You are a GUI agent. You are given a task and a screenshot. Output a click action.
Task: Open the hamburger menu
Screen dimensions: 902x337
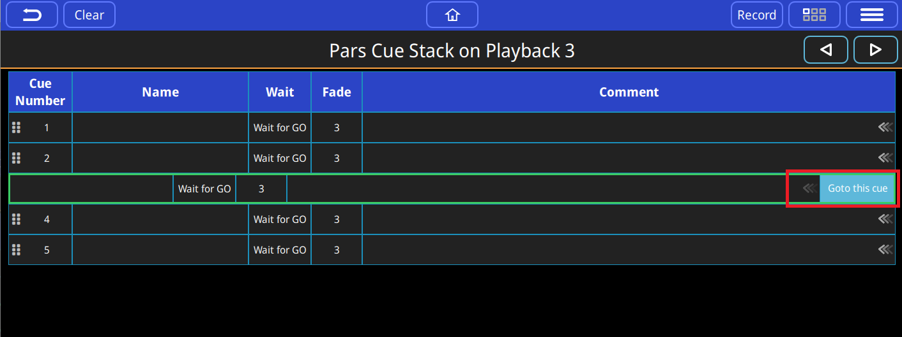point(871,15)
